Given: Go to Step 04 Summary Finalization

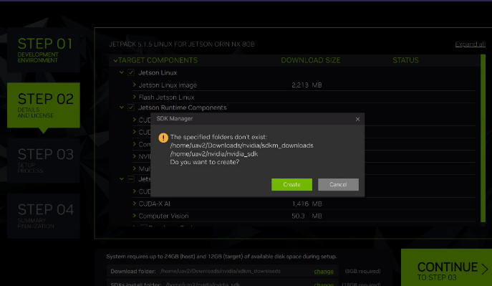Looking at the screenshot, I should point(44,216).
